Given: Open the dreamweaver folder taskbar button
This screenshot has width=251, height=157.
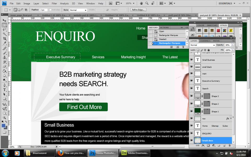Looking at the screenshot, I should (39, 153).
